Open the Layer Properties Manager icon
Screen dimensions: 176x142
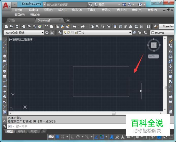(x=60, y=33)
